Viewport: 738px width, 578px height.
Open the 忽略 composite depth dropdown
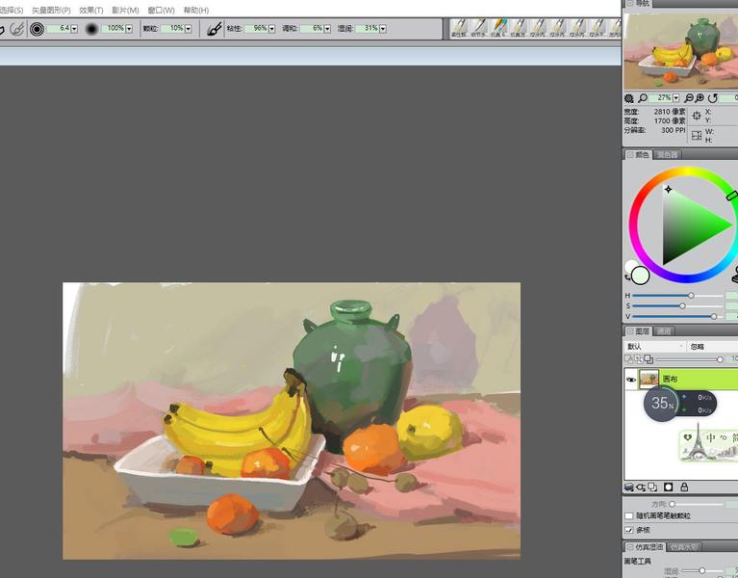712,347
